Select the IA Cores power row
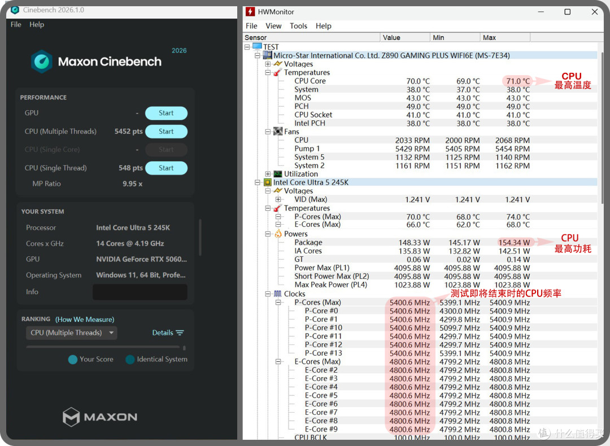The width and height of the screenshot is (610, 446). (x=420, y=251)
